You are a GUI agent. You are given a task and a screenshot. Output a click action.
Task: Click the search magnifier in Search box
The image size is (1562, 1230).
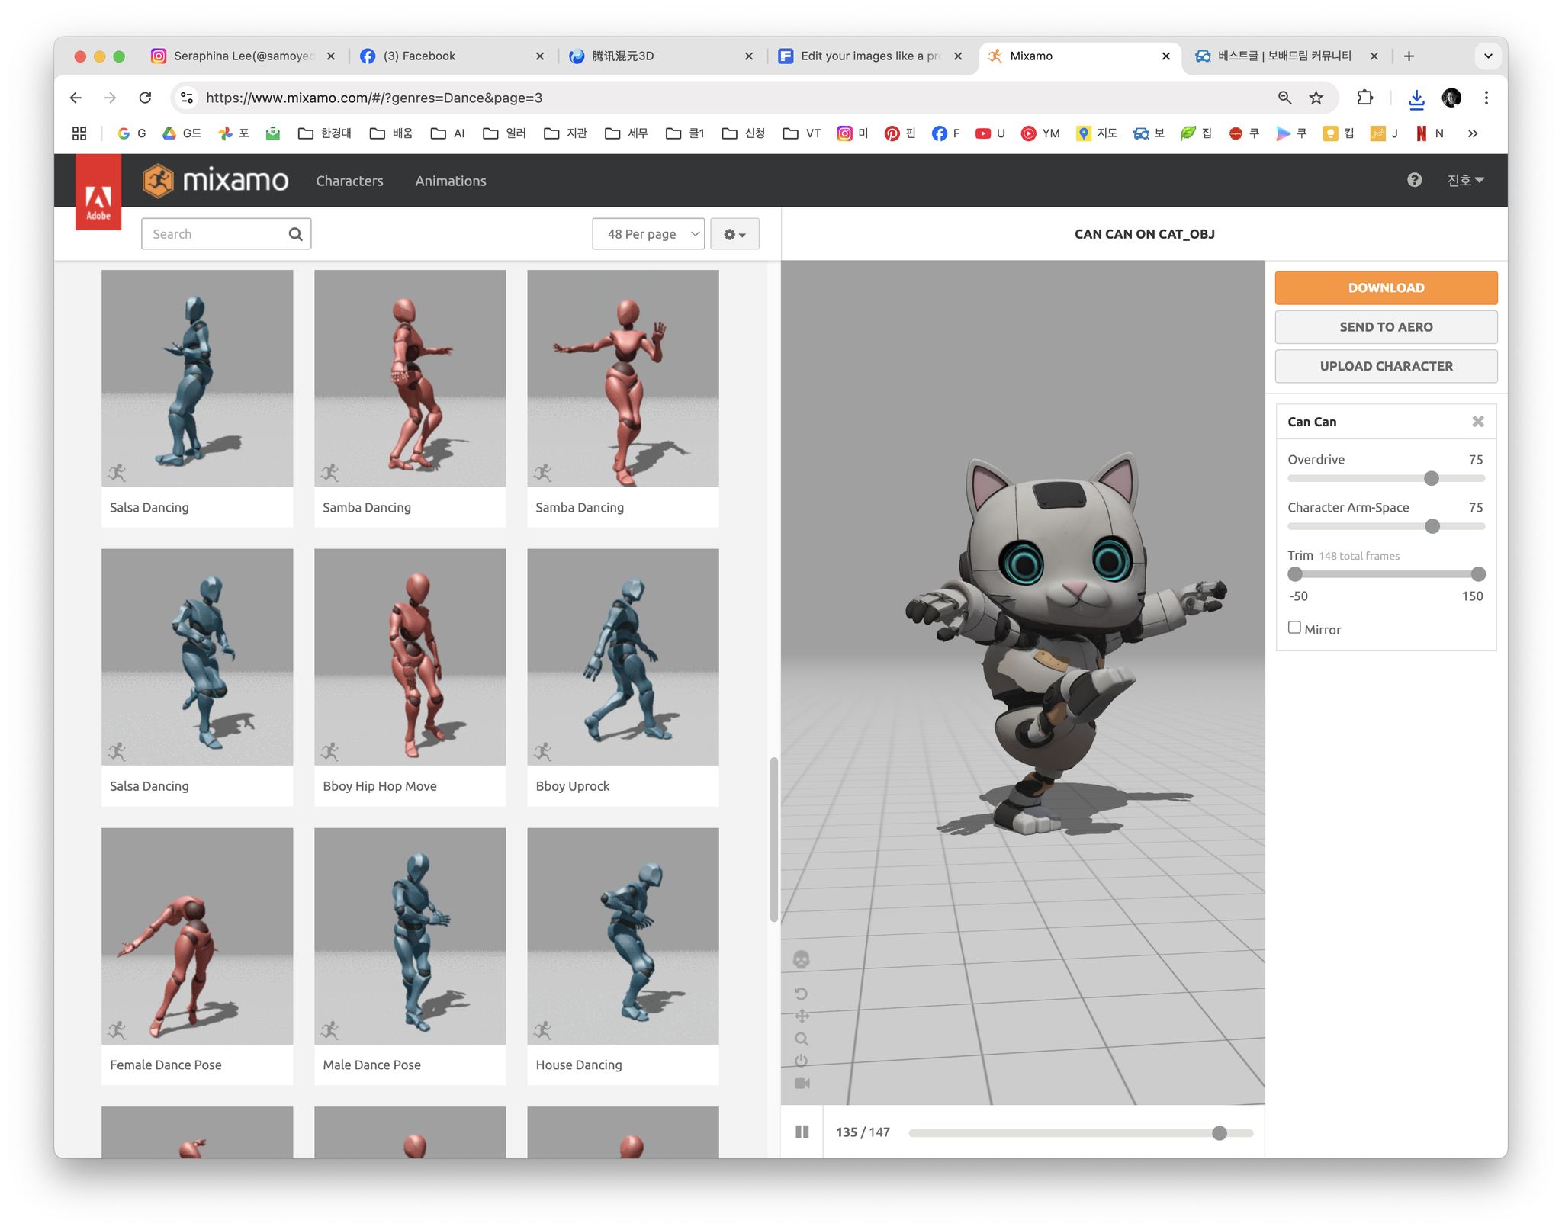pyautogui.click(x=295, y=234)
